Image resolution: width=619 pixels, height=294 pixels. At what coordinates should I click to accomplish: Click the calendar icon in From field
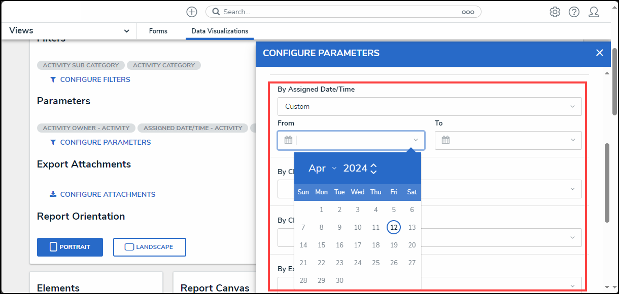pos(288,140)
